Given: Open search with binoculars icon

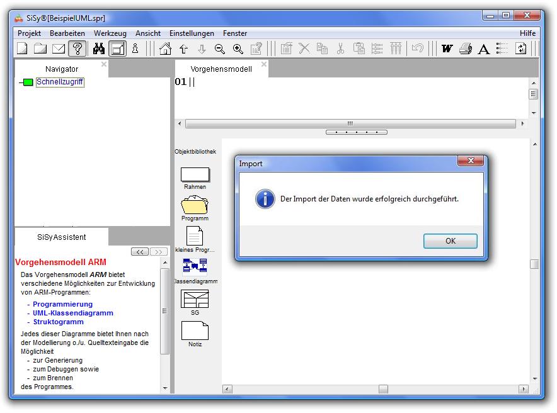Looking at the screenshot, I should (99, 48).
